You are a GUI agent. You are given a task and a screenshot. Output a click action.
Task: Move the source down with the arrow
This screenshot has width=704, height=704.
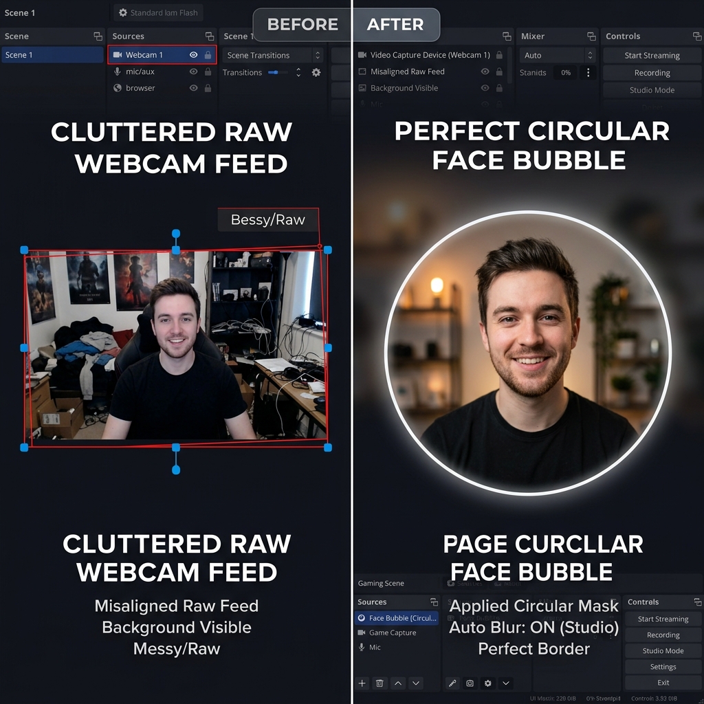[416, 683]
